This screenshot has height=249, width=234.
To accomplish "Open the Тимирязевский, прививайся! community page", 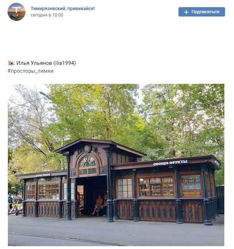I will [x=63, y=8].
